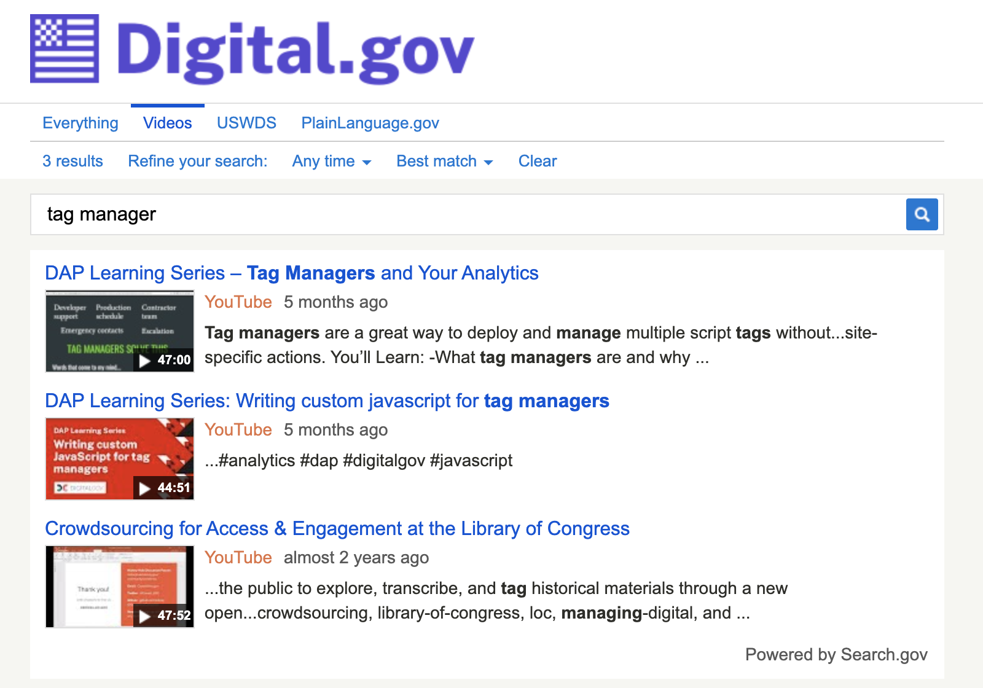
Task: Click the blue magnifier search button
Action: [x=922, y=214]
